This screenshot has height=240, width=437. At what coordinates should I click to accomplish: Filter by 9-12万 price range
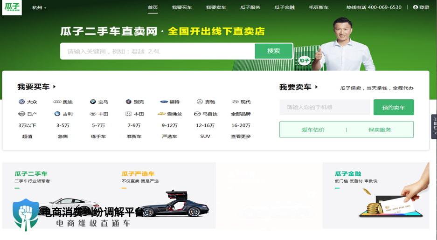169,125
